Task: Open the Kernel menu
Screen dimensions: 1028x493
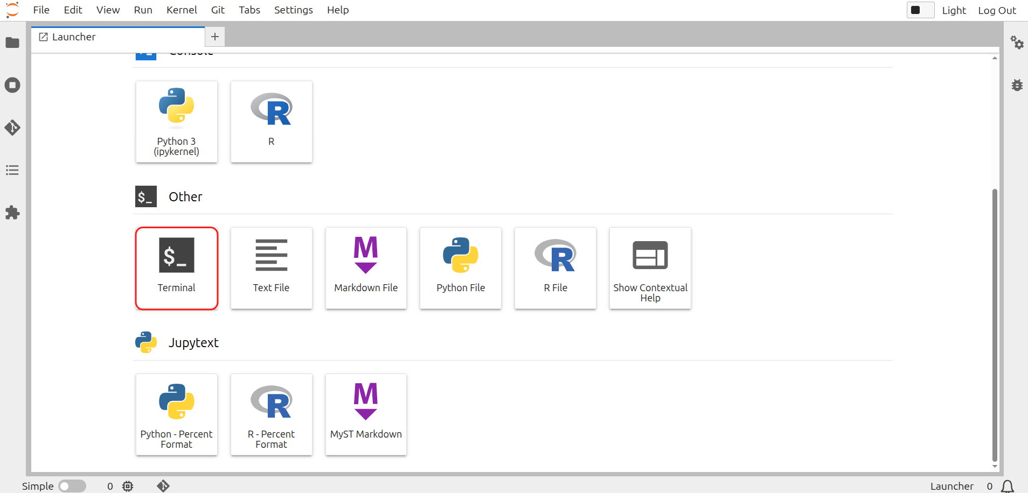Action: 182,10
